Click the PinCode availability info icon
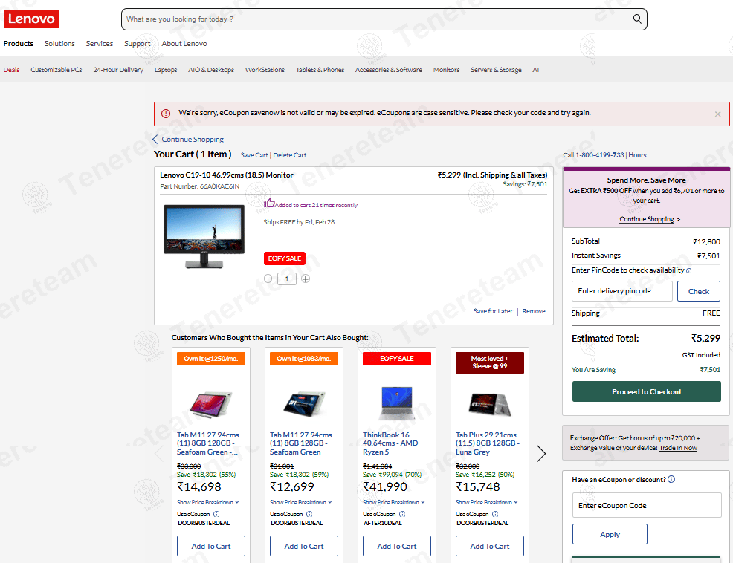 [689, 270]
